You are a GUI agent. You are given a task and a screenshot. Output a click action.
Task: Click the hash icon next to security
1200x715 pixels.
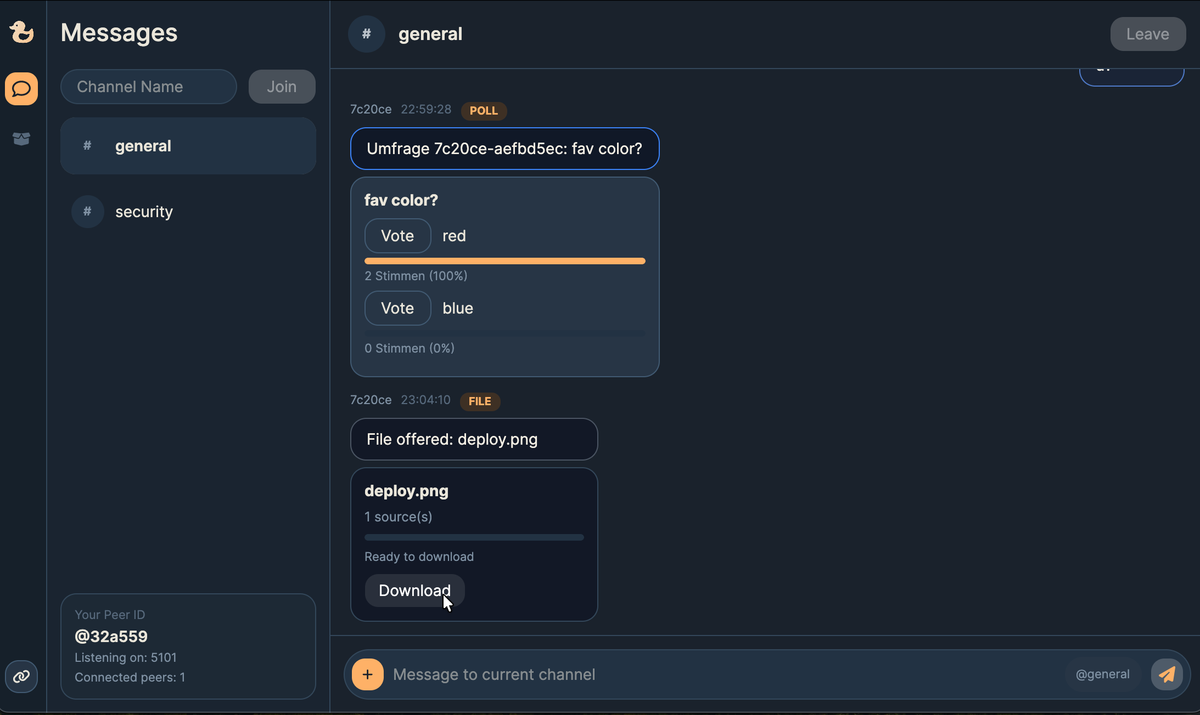87,212
